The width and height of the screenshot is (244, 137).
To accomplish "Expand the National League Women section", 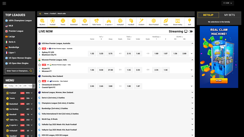I will [x=192, y=92].
